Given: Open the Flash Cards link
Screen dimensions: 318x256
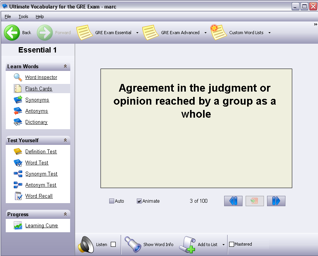Looking at the screenshot, I should [x=39, y=89].
